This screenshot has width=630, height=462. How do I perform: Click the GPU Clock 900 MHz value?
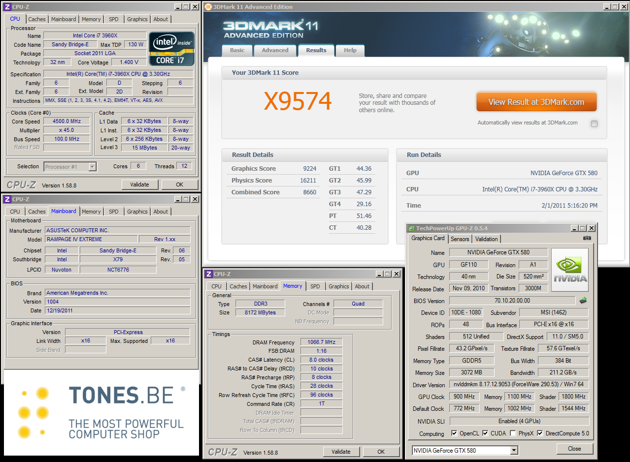tap(465, 397)
